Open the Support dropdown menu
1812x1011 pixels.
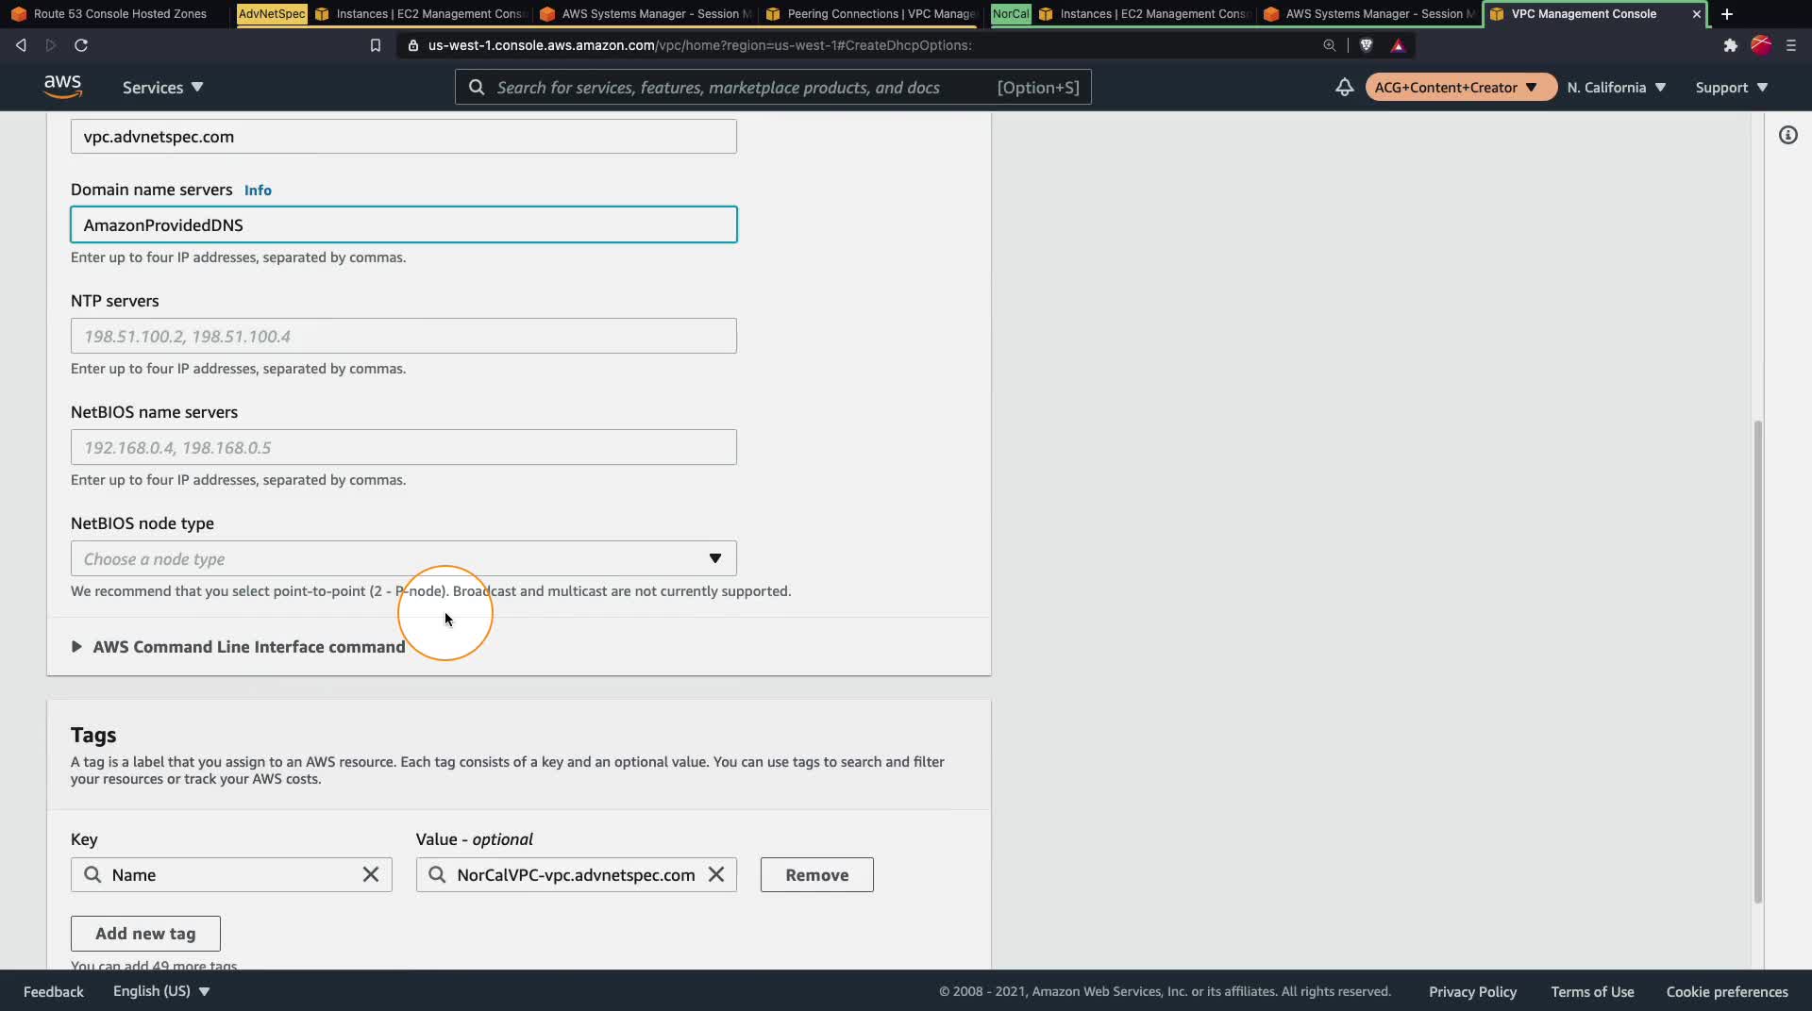[1731, 88]
